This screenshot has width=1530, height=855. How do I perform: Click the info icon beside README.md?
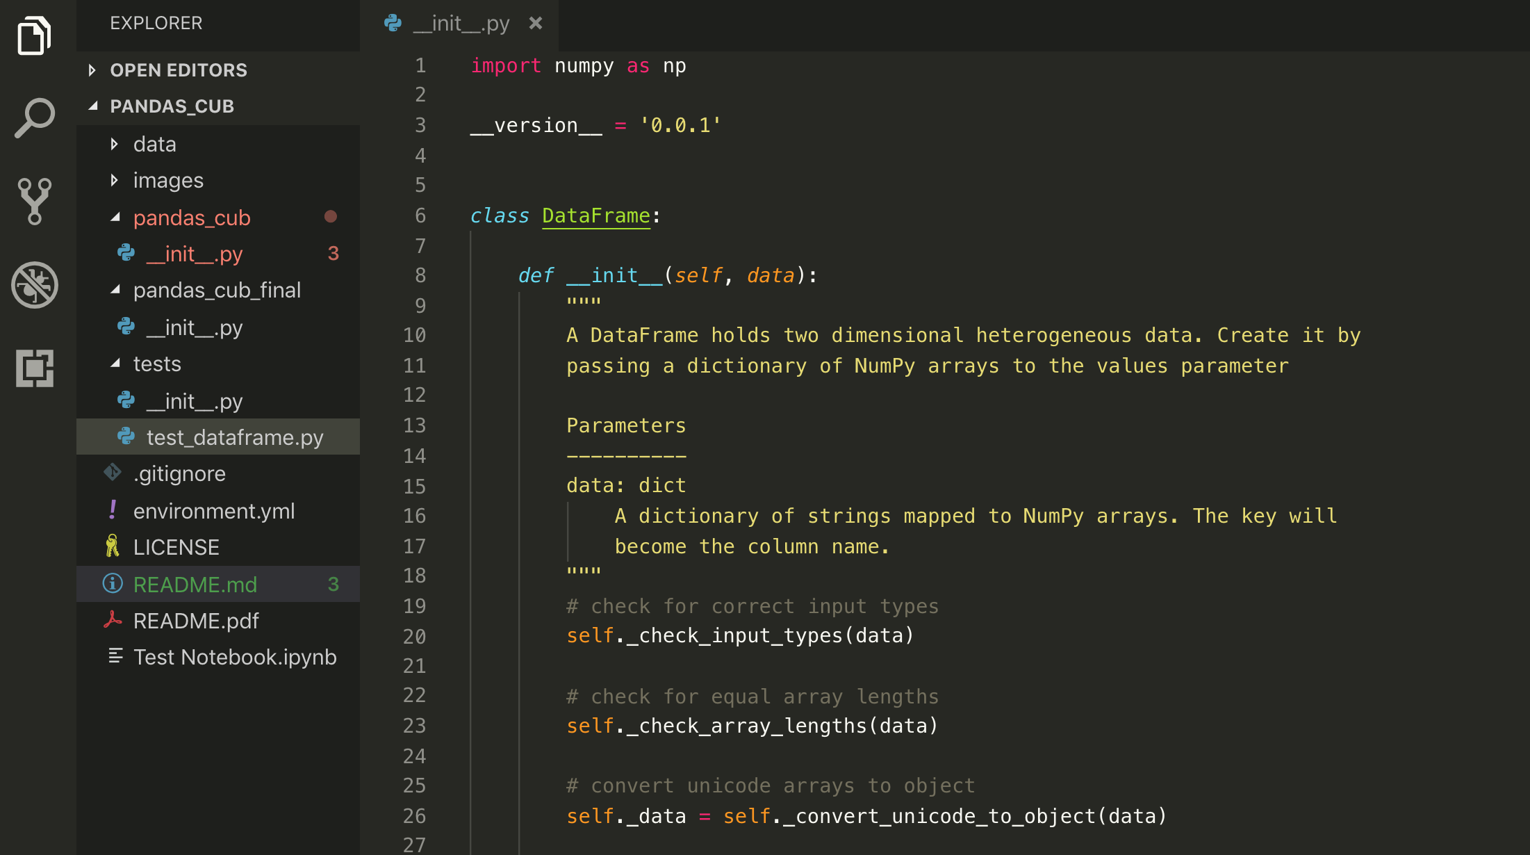113,584
